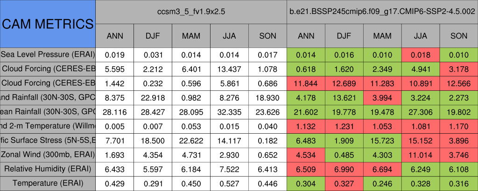The image size is (478, 191).
Task: Click the cell showing 18.500
Action: (153, 140)
